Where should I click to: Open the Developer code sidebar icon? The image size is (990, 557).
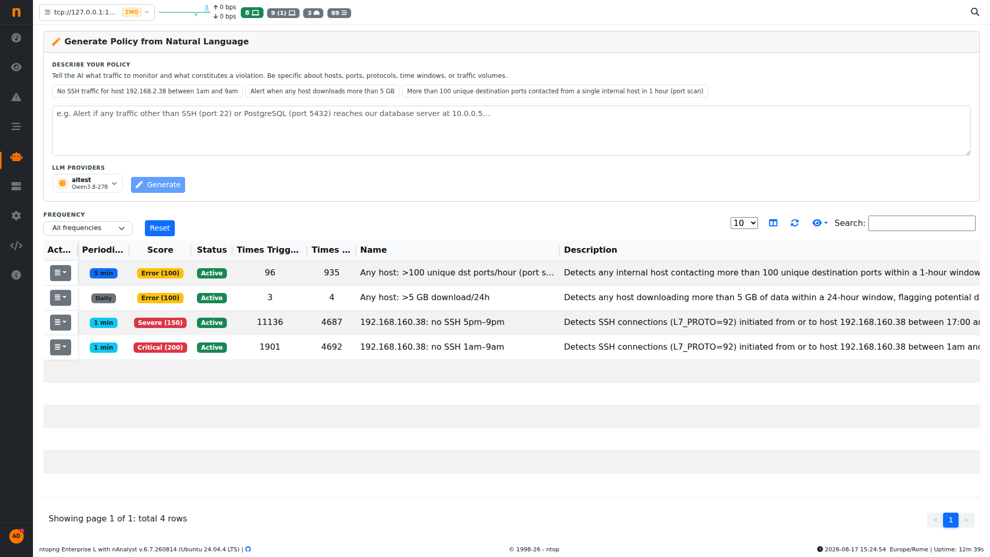click(x=16, y=245)
